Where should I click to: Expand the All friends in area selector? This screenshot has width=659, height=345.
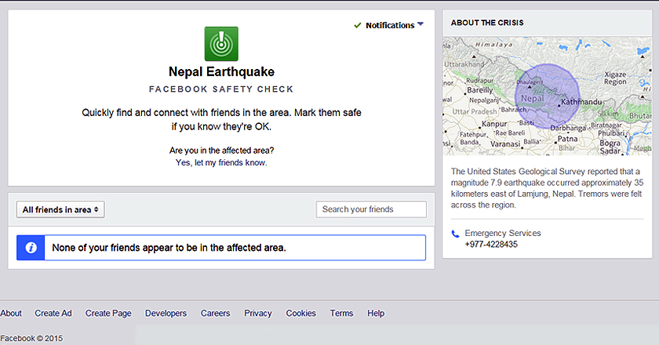pyautogui.click(x=60, y=209)
